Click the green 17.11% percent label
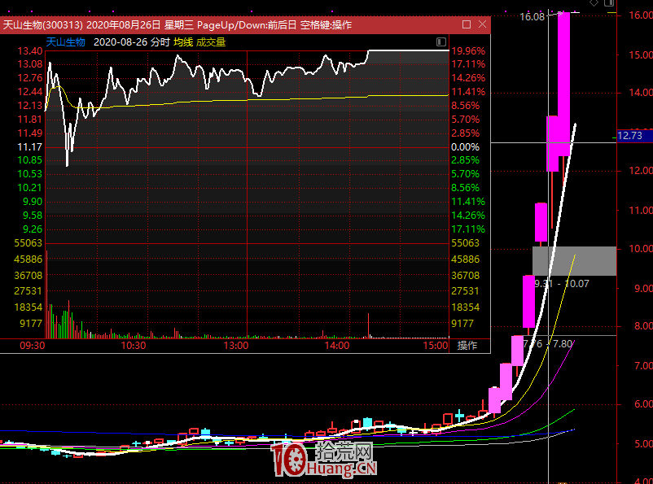 click(x=468, y=229)
